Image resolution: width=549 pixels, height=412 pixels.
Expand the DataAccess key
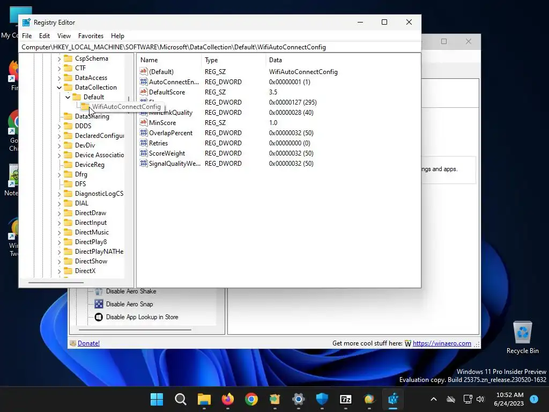[59, 78]
